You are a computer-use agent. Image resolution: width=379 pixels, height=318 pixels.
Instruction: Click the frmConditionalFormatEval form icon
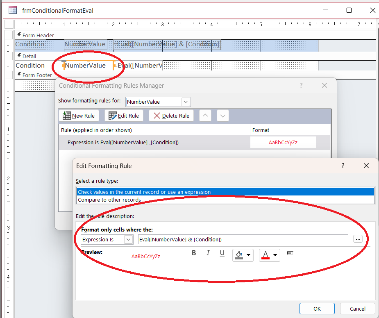coord(13,10)
